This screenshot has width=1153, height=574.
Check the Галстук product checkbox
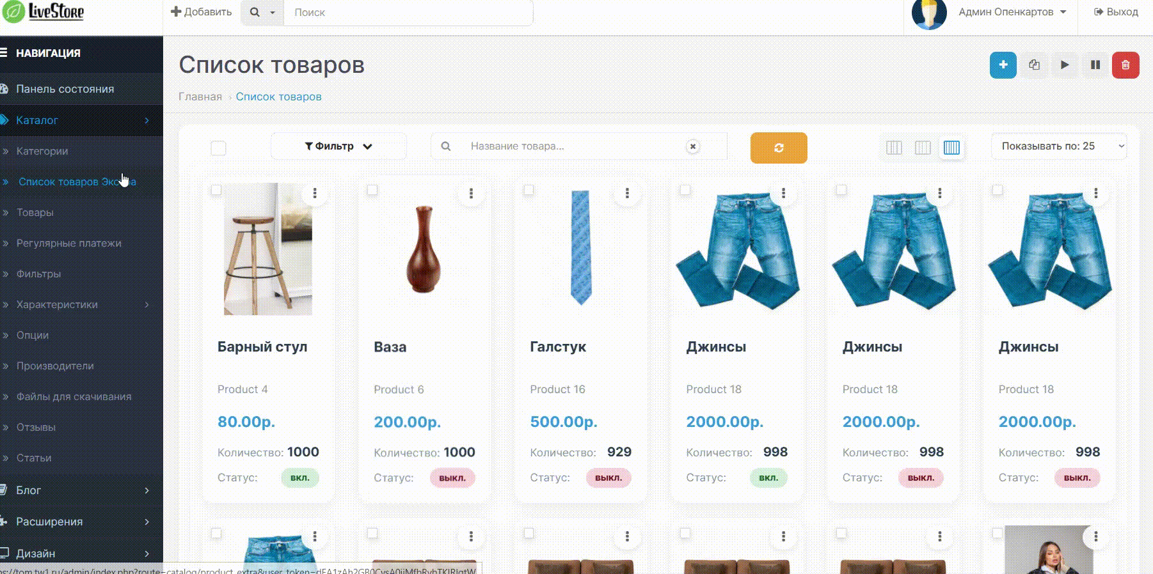(529, 190)
